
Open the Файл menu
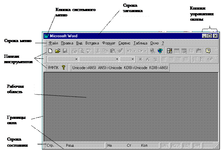click(x=53, y=43)
